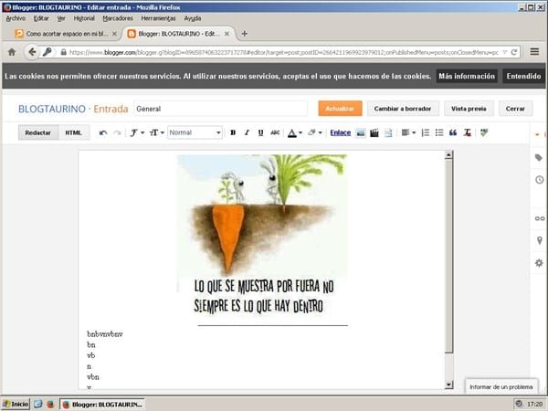Open schedule clock icon in sidebar
548x411 pixels.
(x=539, y=180)
